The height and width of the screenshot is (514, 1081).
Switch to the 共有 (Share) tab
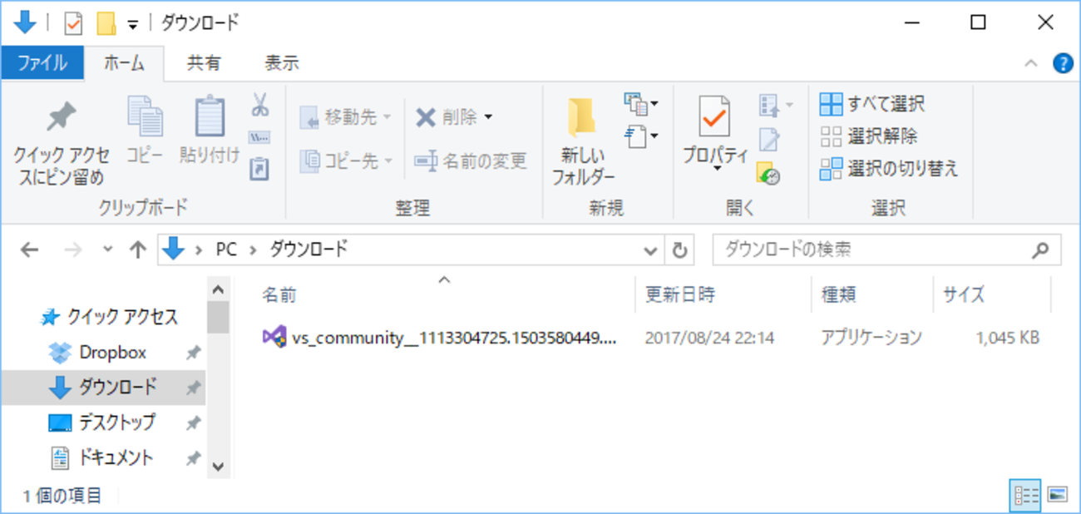(x=204, y=63)
